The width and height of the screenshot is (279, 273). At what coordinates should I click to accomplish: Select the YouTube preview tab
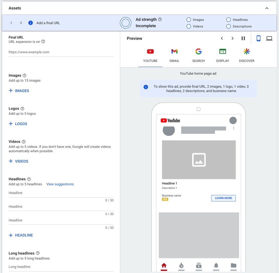pos(150,56)
